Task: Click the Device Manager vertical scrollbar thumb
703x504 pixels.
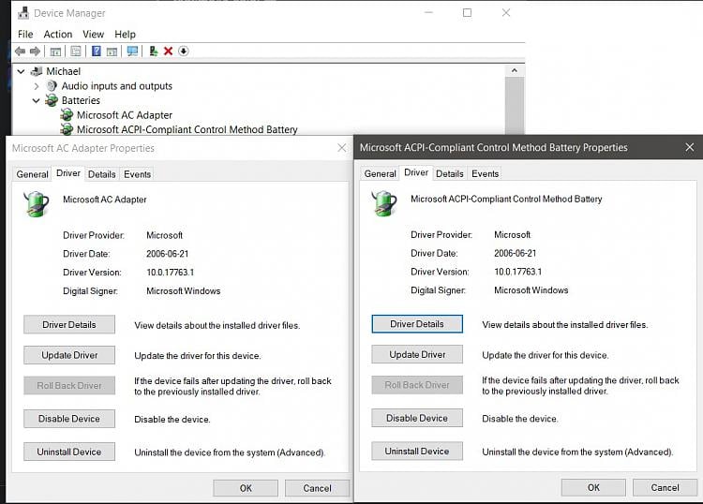Action: click(515, 105)
